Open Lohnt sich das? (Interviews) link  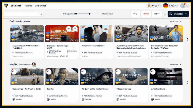point(128,56)
